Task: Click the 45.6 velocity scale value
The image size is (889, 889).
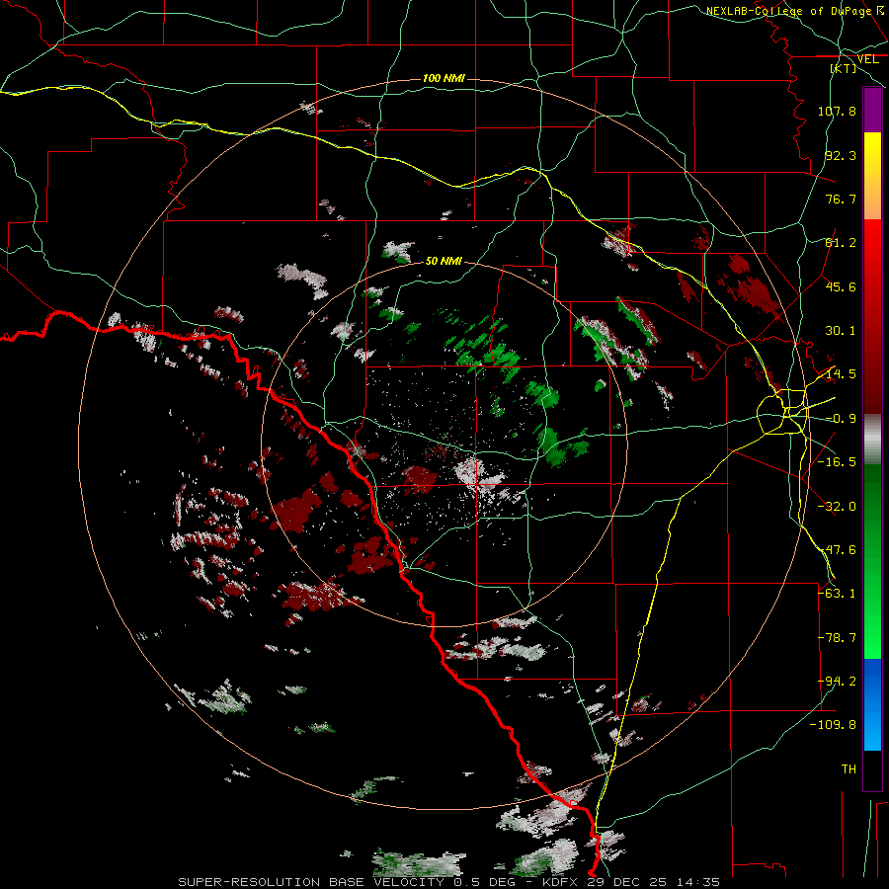Action: click(x=841, y=286)
